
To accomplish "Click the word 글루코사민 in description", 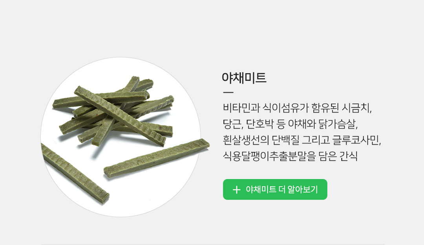I will pyautogui.click(x=356, y=140).
